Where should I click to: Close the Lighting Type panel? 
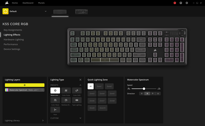click(x=80, y=80)
